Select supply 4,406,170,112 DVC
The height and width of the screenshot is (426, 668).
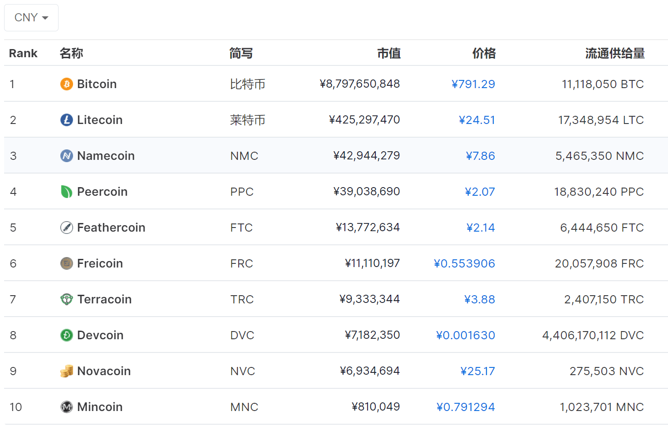tap(593, 335)
